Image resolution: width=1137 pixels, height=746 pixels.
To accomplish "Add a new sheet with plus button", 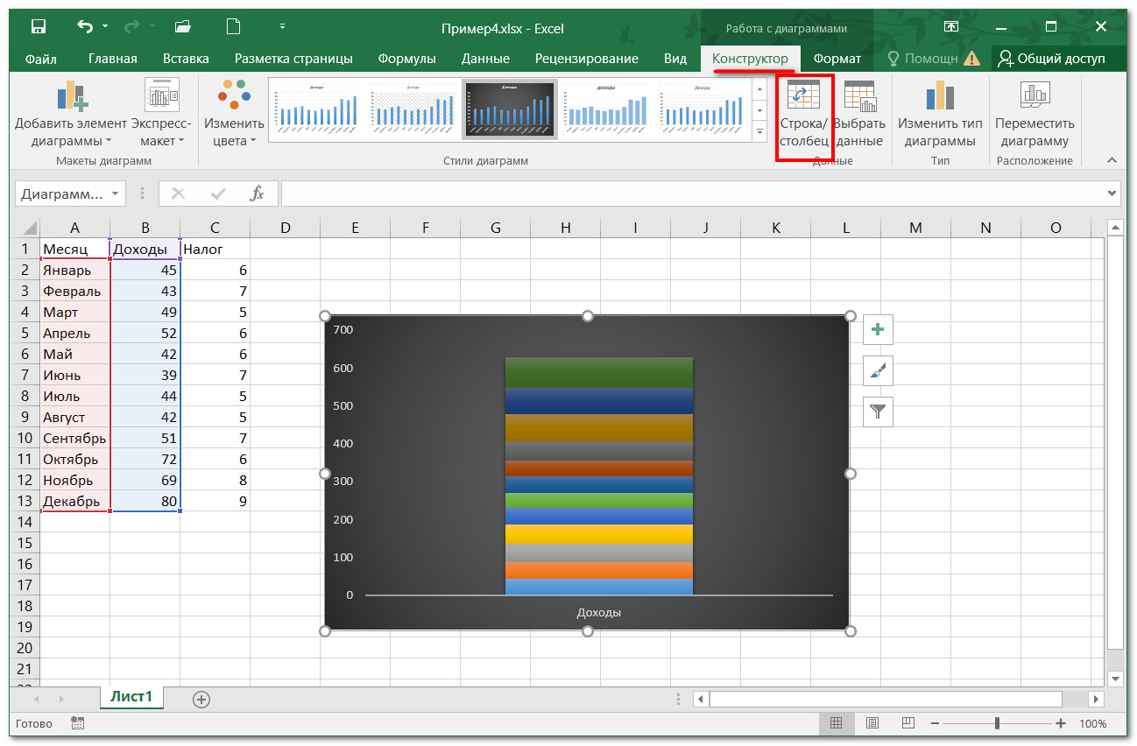I will pos(201,699).
